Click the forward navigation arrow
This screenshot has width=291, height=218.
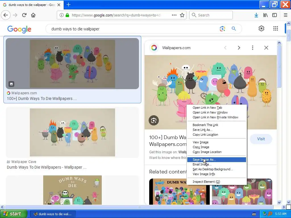pos(15,15)
